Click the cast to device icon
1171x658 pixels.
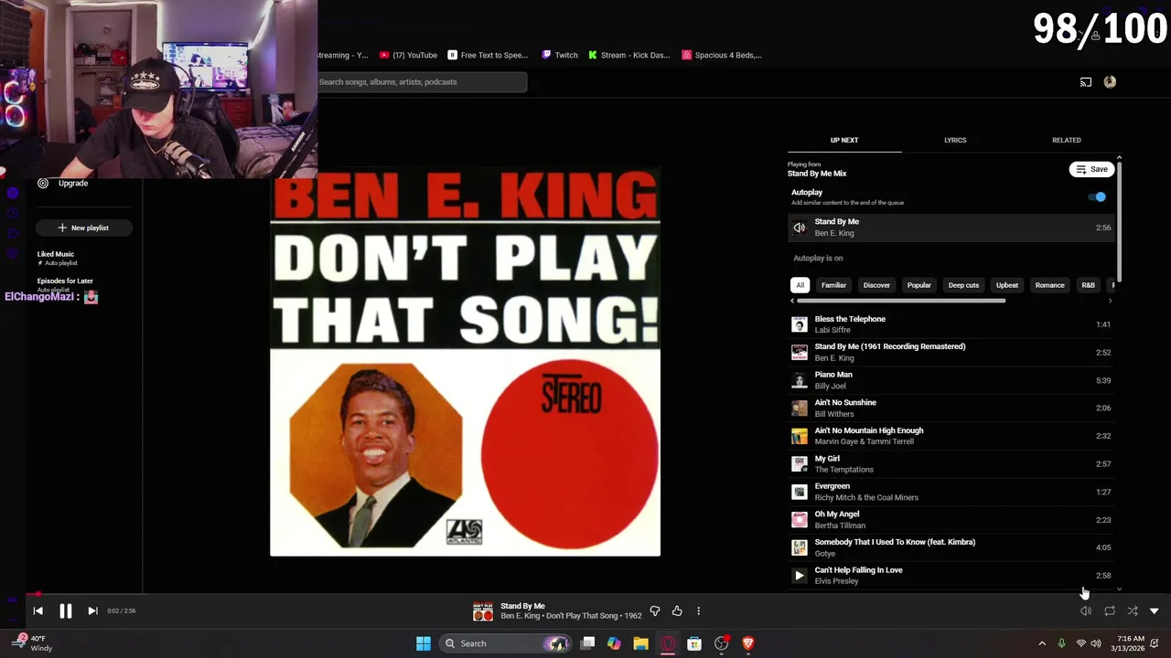(1086, 82)
